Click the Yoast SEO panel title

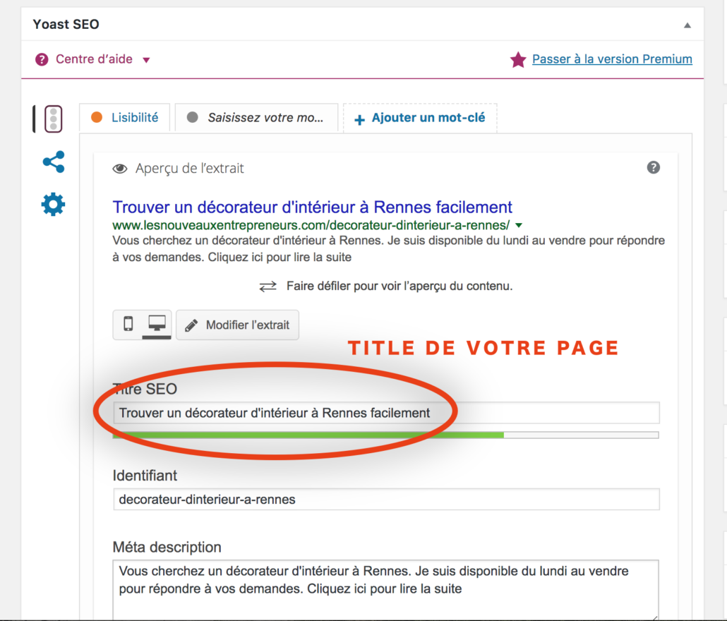tap(66, 25)
